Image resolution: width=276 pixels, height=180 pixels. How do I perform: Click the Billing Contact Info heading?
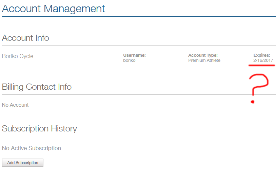[37, 87]
